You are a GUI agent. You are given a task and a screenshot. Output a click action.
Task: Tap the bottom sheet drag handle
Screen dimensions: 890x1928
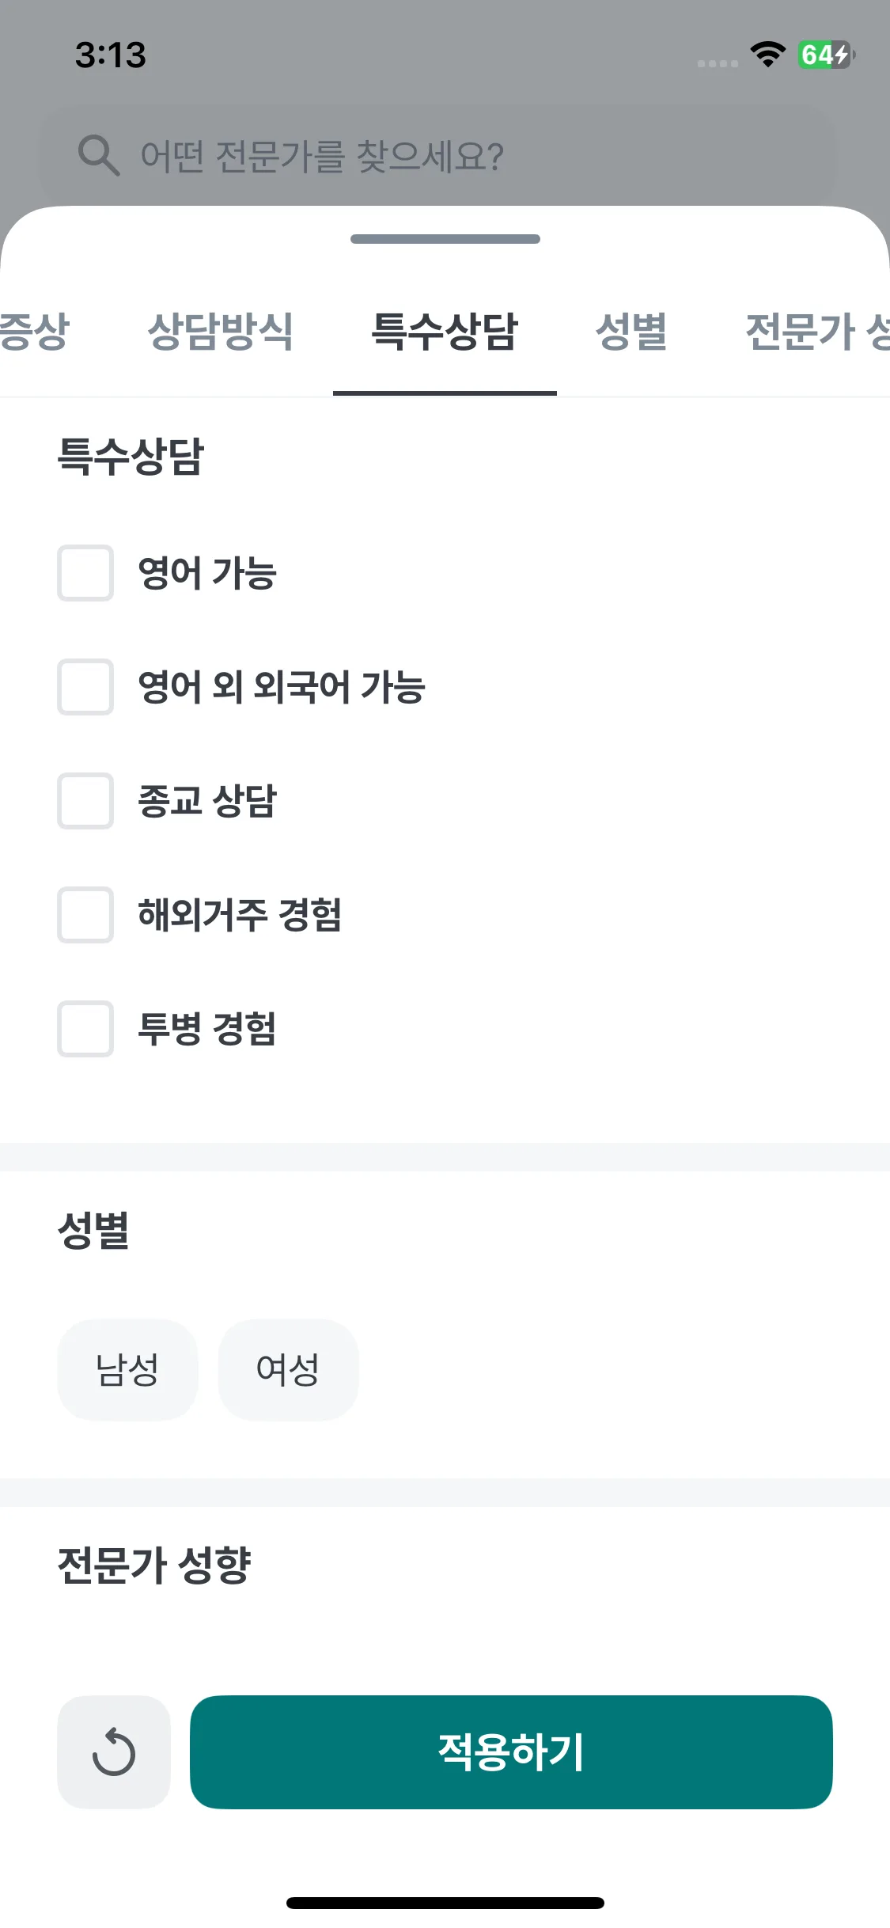pyautogui.click(x=445, y=239)
